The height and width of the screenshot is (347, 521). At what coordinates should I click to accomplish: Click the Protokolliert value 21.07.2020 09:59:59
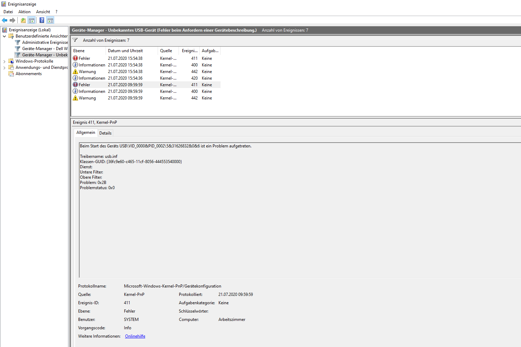(235, 294)
